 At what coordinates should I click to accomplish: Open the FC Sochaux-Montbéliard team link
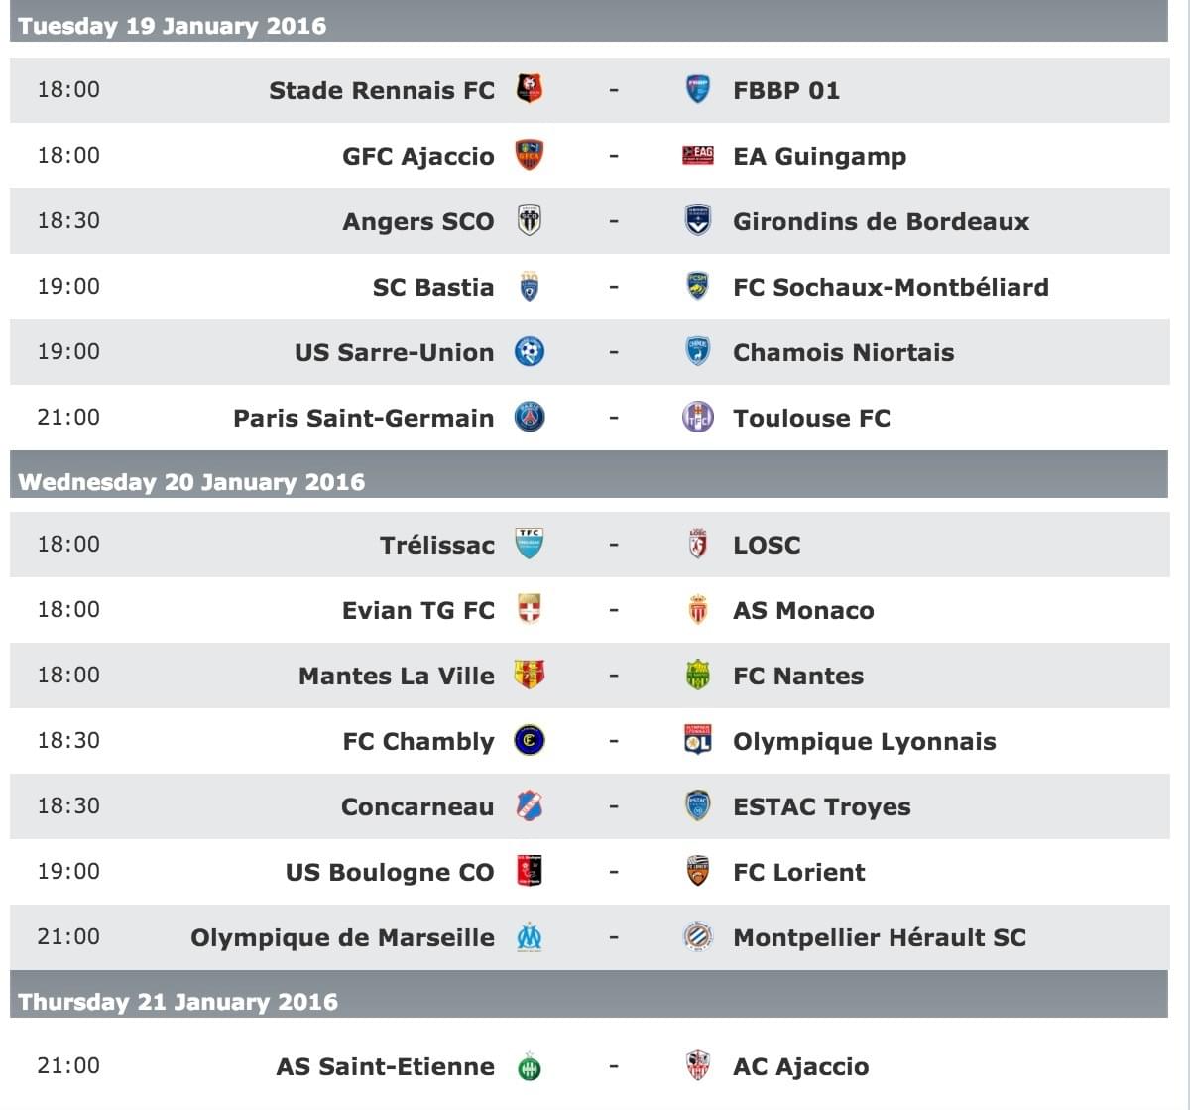tap(891, 287)
